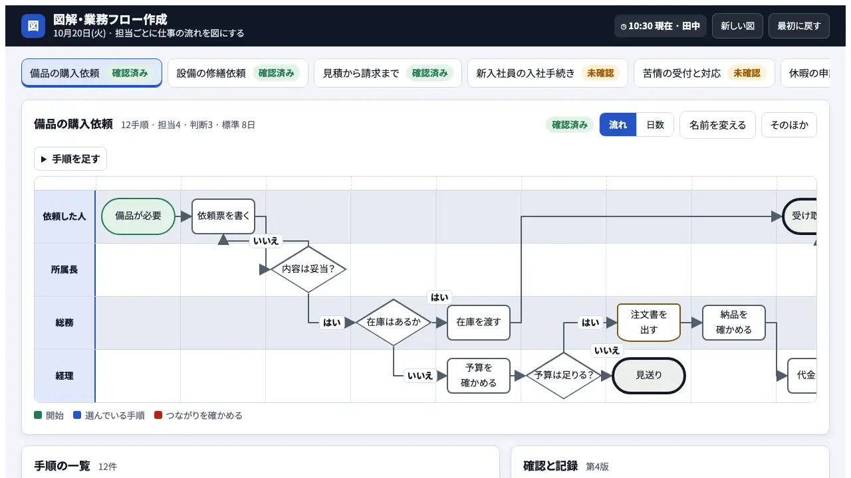Select the 注文書を出す step
851x478 pixels.
[x=649, y=323]
